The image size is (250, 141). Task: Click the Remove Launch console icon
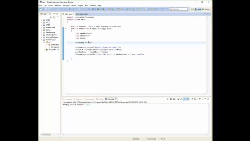[x=171, y=99]
